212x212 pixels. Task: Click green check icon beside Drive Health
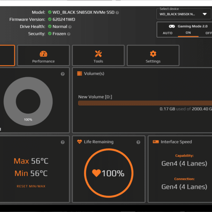(x=50, y=26)
